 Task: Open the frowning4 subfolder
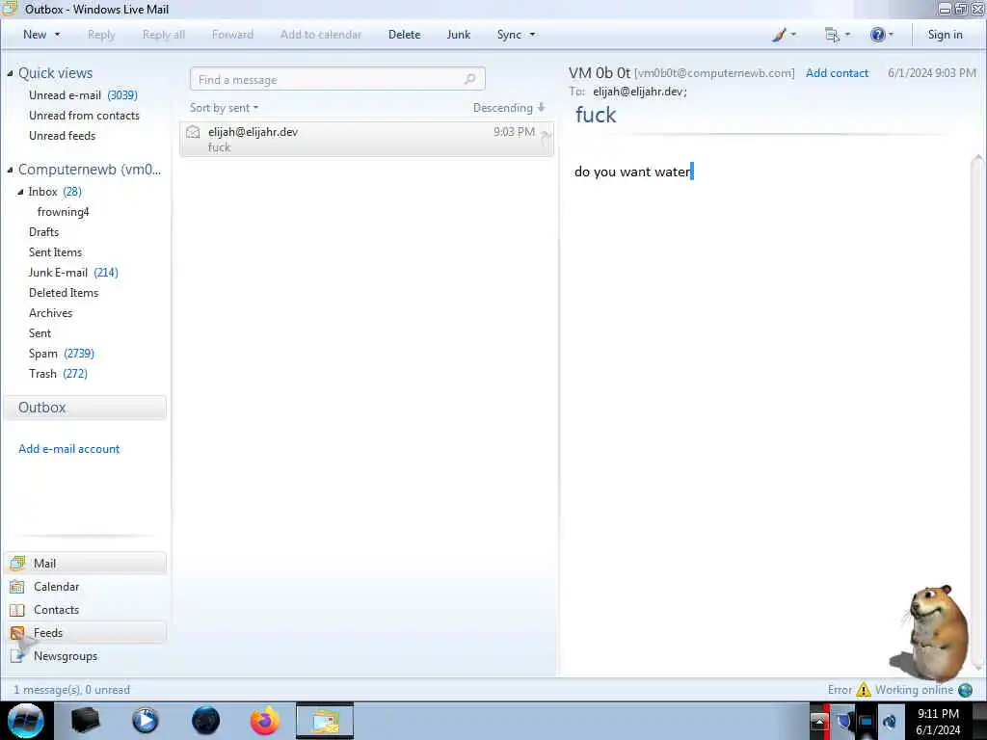(x=63, y=211)
